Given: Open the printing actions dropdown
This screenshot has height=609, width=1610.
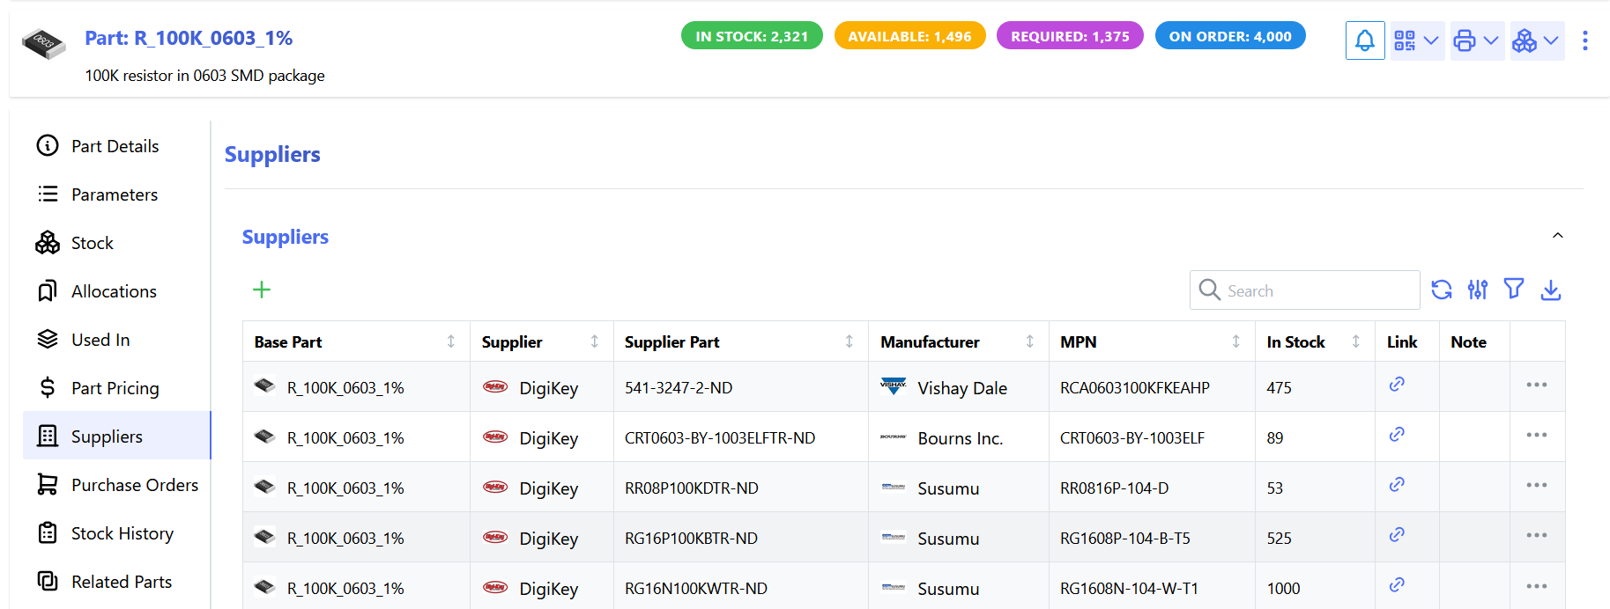Looking at the screenshot, I should [1477, 40].
